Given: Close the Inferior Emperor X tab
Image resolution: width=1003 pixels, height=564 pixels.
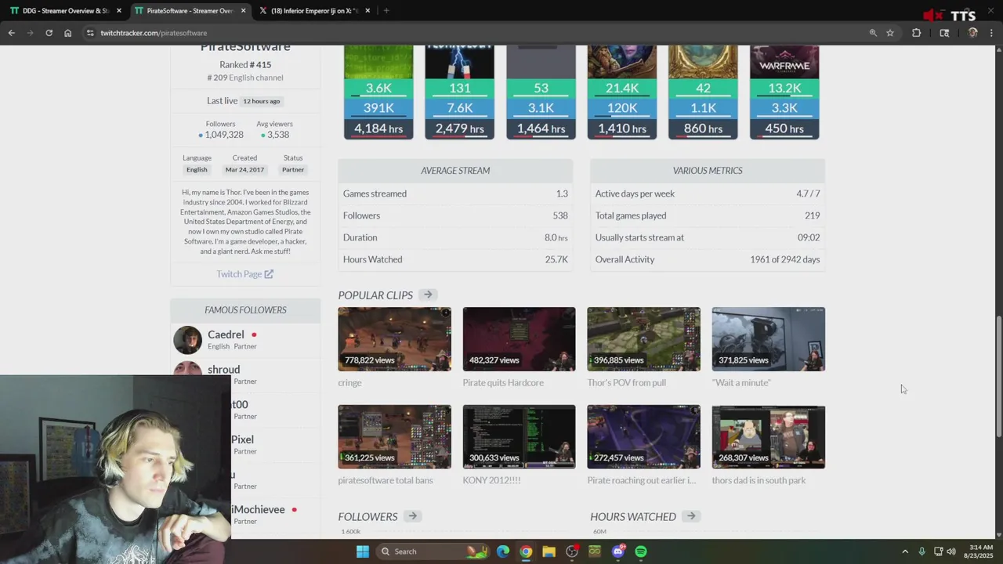Looking at the screenshot, I should [x=368, y=11].
